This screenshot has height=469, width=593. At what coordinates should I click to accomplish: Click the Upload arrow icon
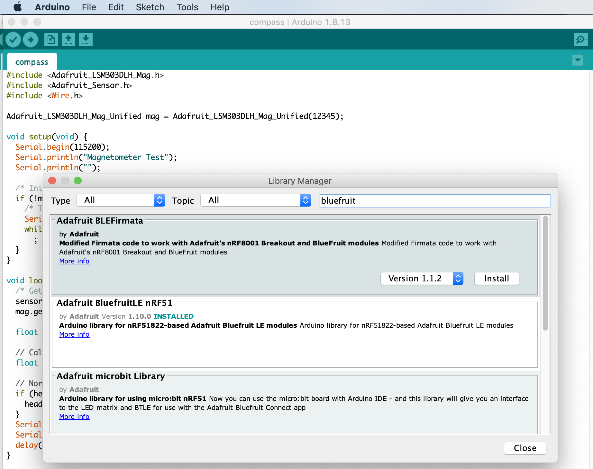(31, 40)
